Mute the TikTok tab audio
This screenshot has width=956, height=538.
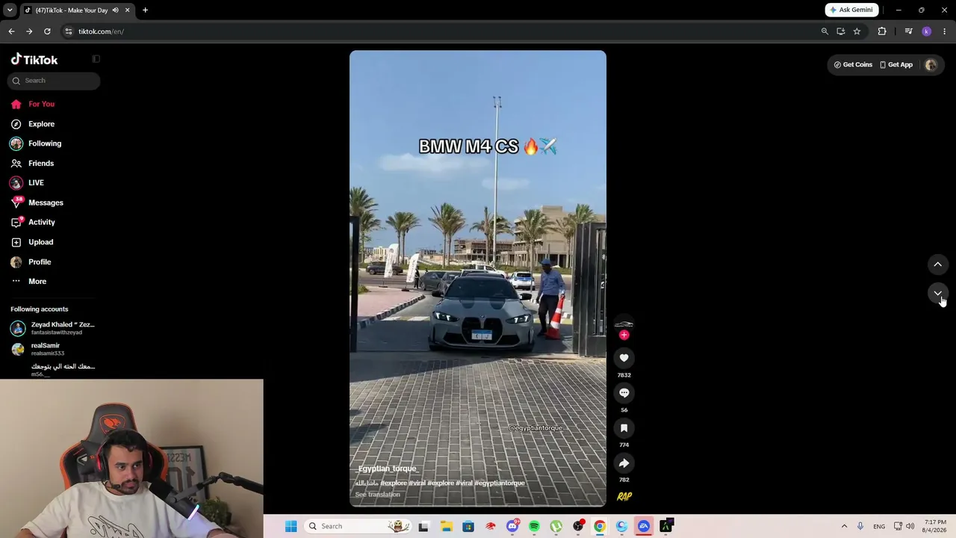click(x=115, y=10)
